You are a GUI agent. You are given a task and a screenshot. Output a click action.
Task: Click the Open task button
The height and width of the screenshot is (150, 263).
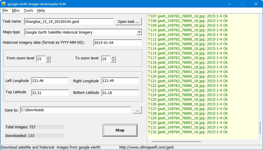pos(129,22)
